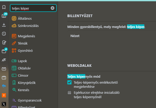Clear the settings search field

pyautogui.click(x=53, y=8)
